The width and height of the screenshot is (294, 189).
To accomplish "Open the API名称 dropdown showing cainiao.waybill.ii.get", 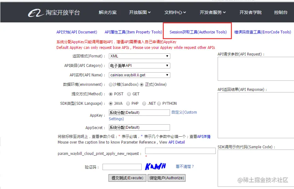I will pos(139,75).
